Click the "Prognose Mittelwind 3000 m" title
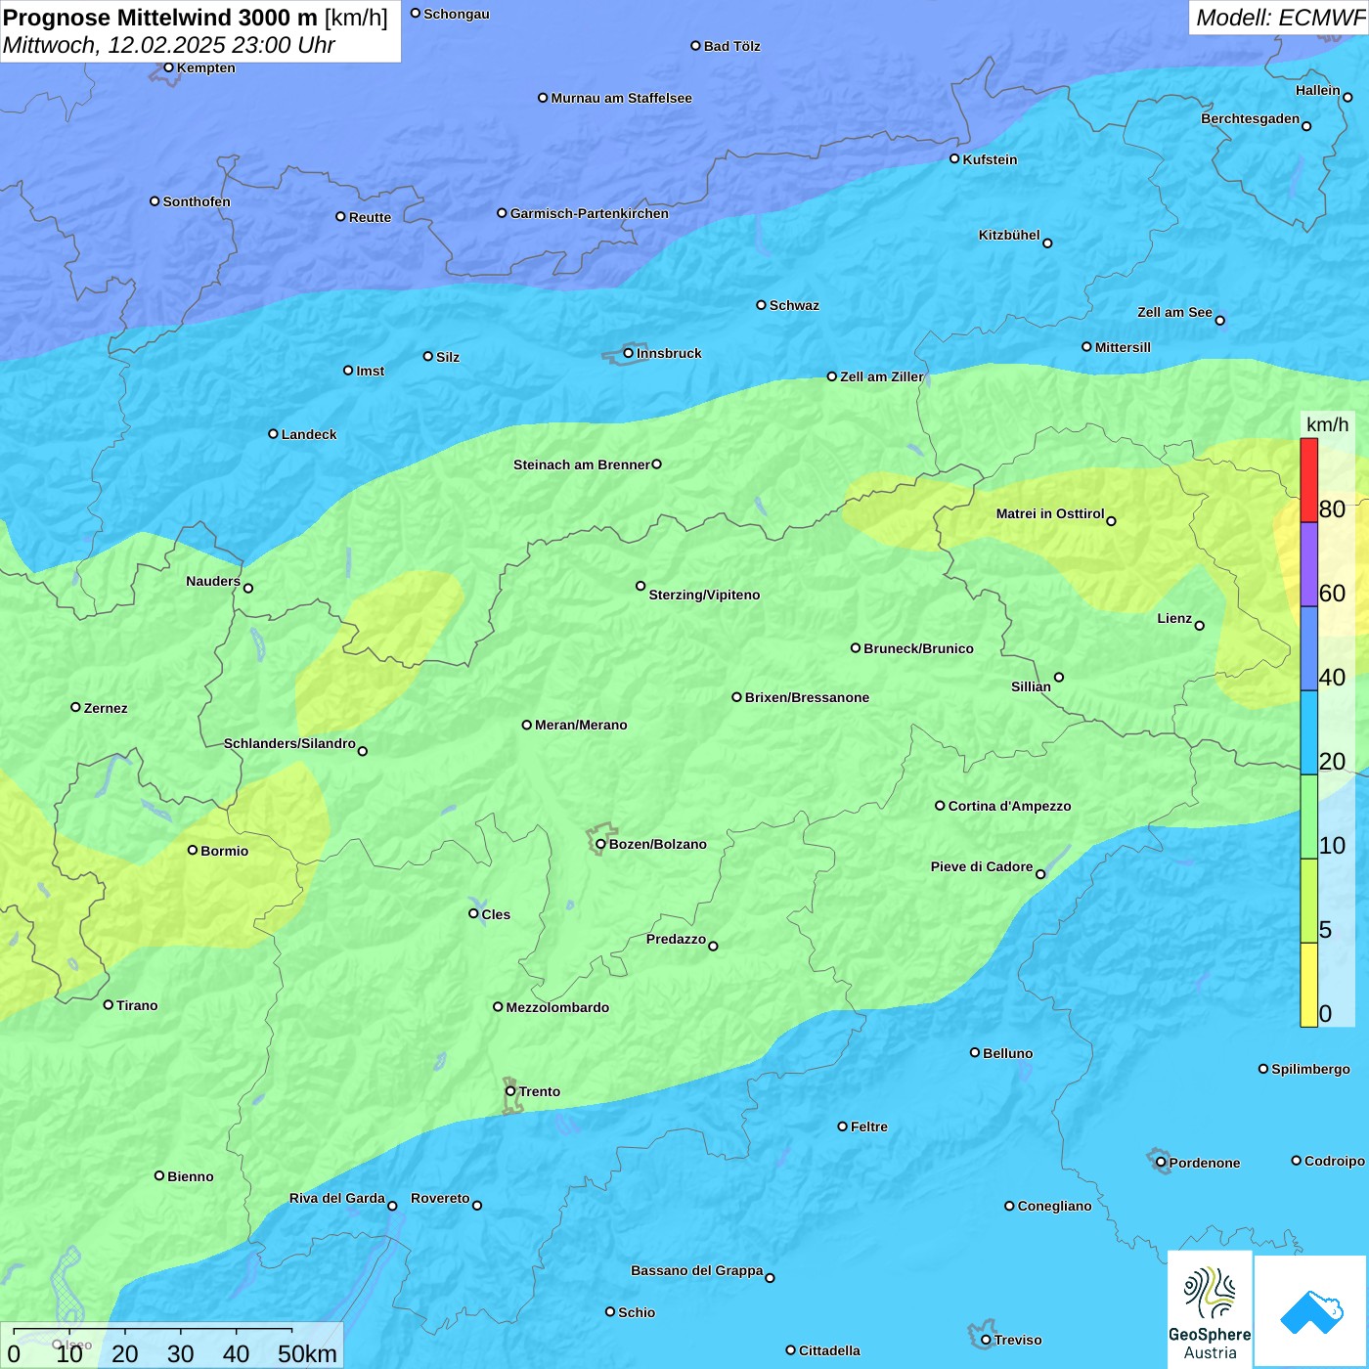The width and height of the screenshot is (1369, 1369). tap(160, 18)
